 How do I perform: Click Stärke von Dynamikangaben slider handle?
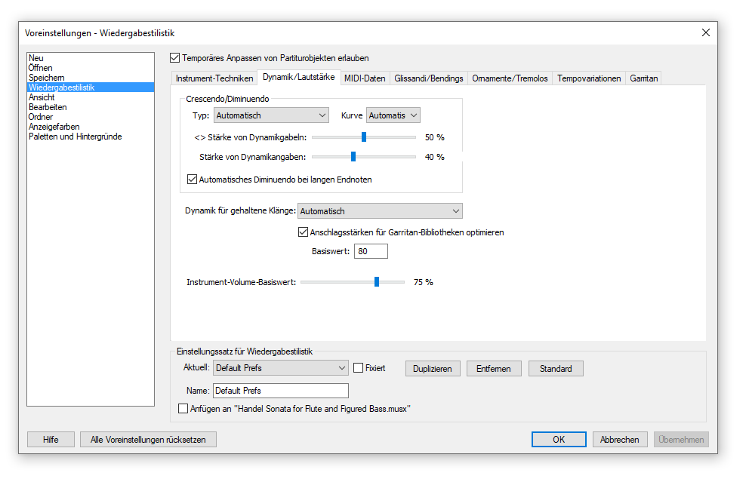(353, 157)
